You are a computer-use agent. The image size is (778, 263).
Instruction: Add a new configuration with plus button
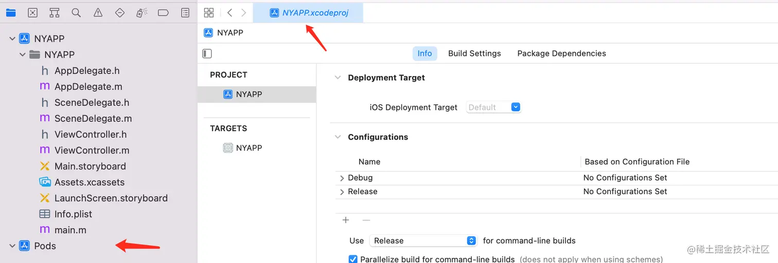(x=346, y=220)
